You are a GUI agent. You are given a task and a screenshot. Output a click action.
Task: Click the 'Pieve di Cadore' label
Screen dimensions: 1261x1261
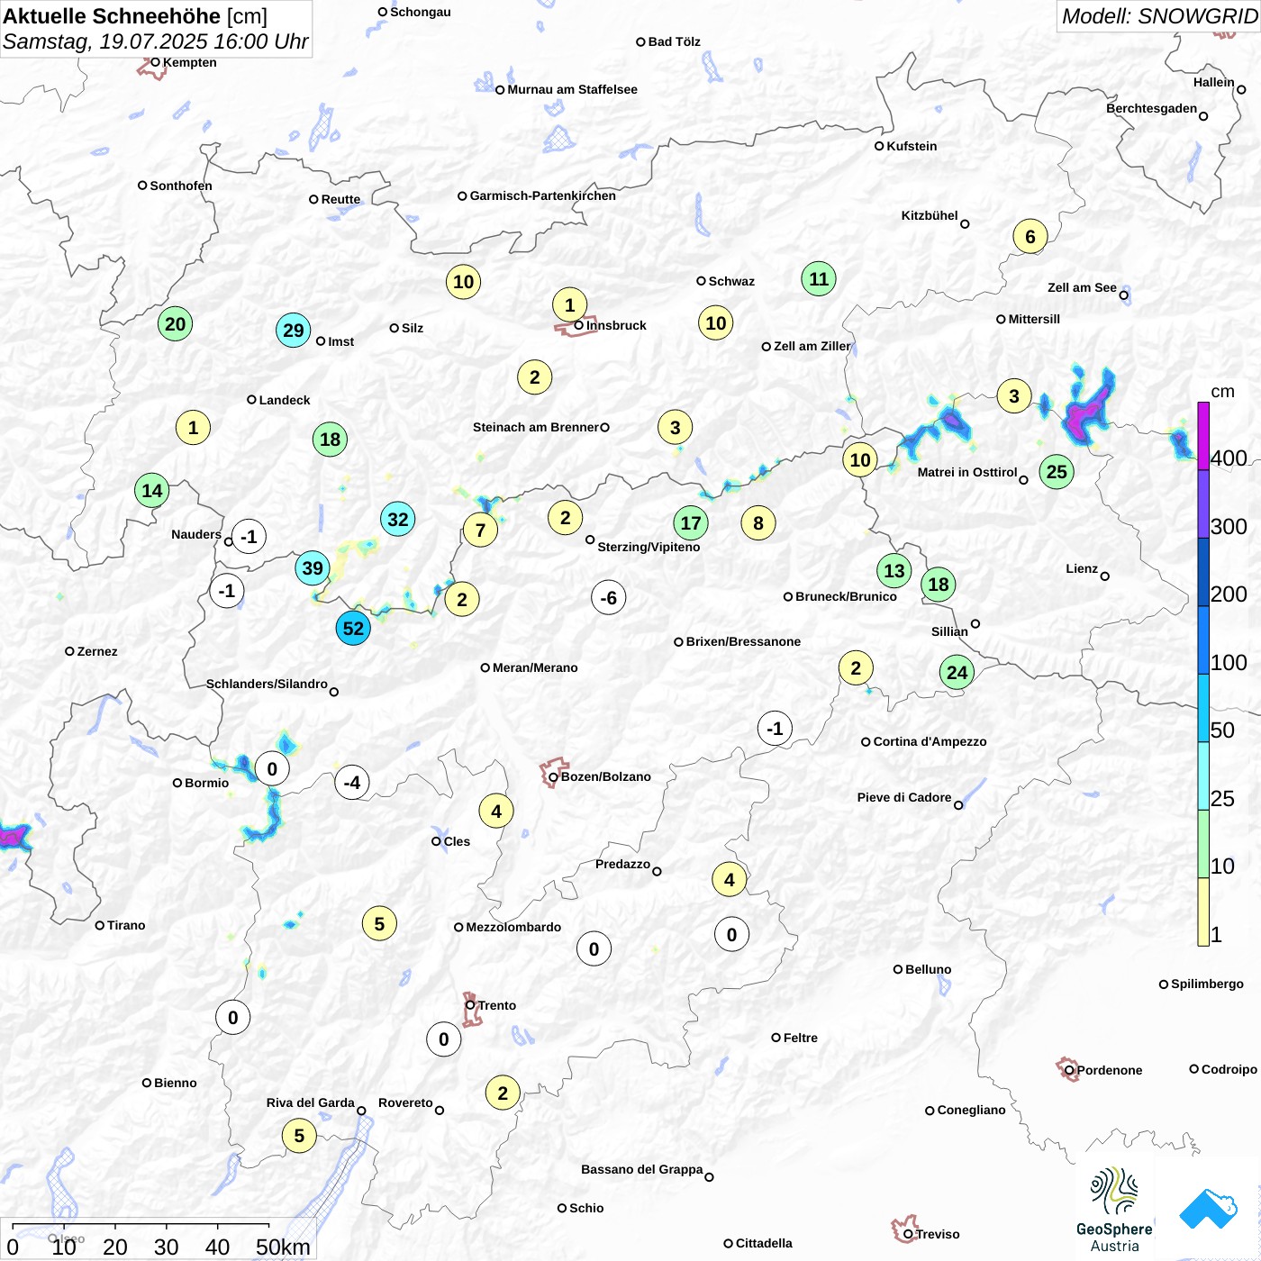click(x=904, y=797)
